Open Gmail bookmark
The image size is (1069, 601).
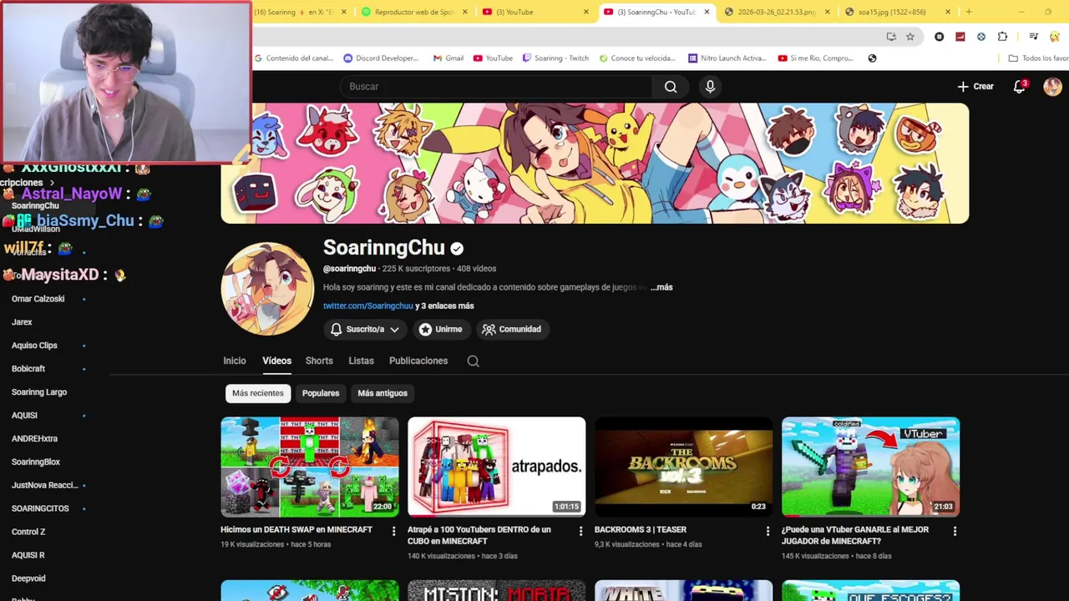(448, 58)
